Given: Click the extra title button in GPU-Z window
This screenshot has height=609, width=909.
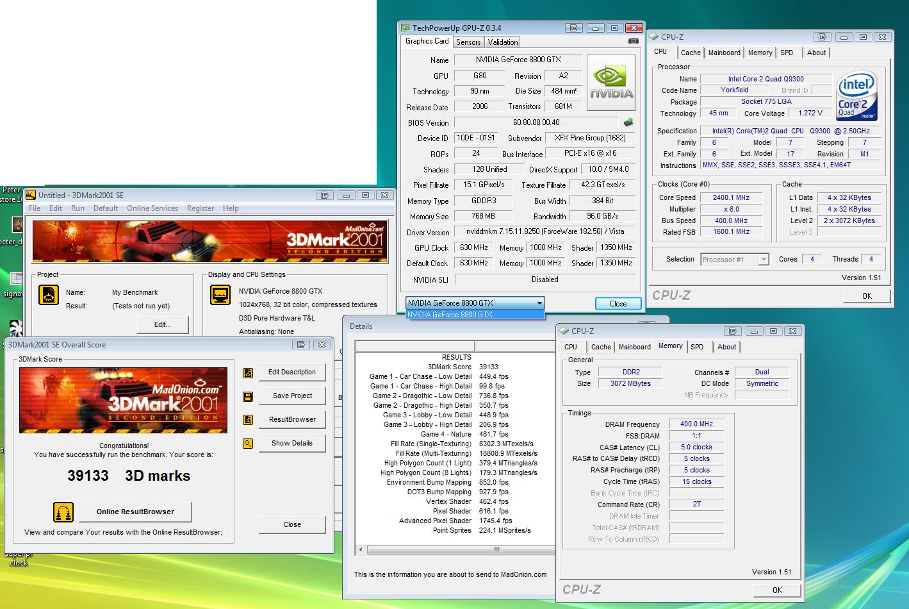Looking at the screenshot, I should (x=574, y=28).
